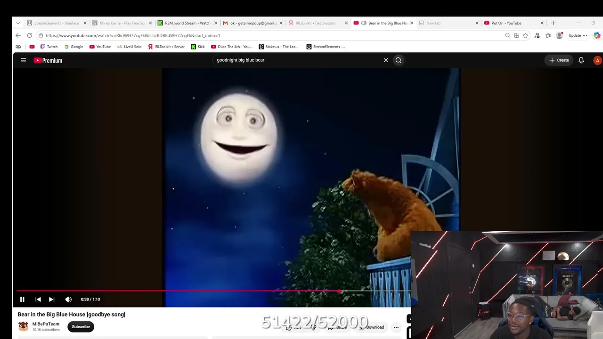
Task: Open the tab search dropdown arrow
Action: point(18,23)
